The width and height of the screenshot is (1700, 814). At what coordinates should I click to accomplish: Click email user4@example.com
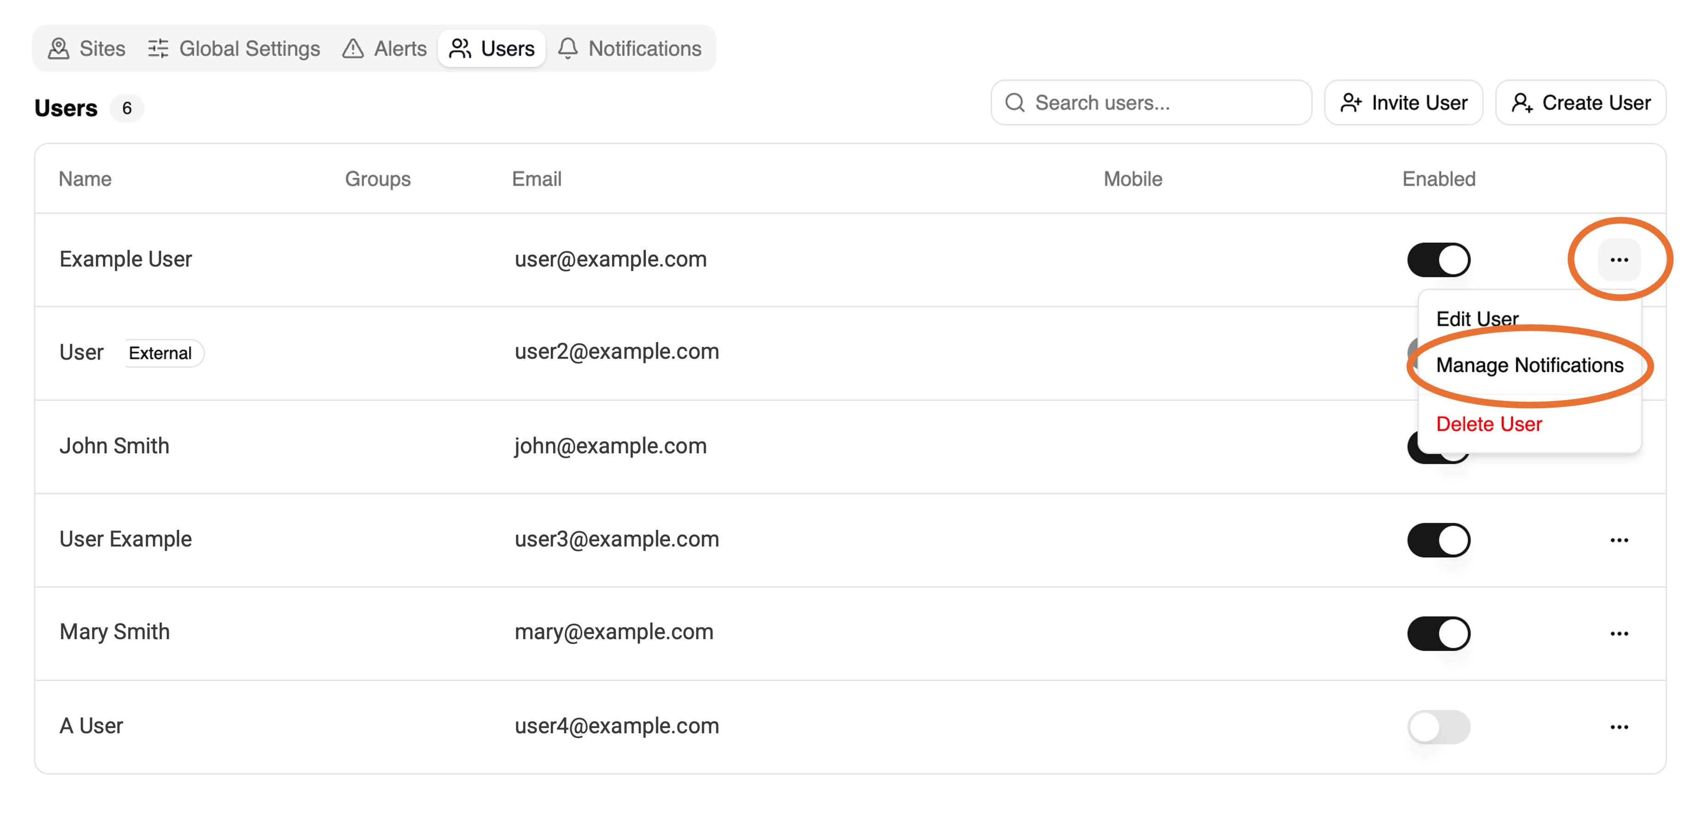pyautogui.click(x=616, y=726)
